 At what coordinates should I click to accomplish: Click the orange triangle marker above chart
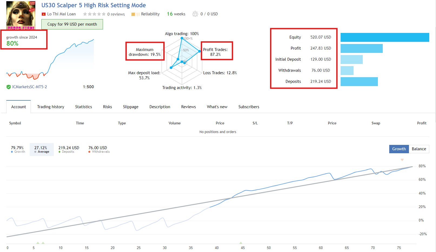point(402,160)
